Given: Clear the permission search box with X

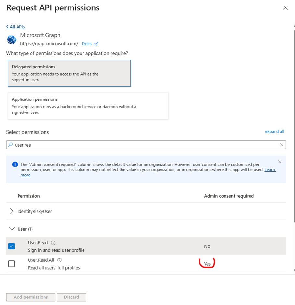Looking at the screenshot, I should click(282, 145).
